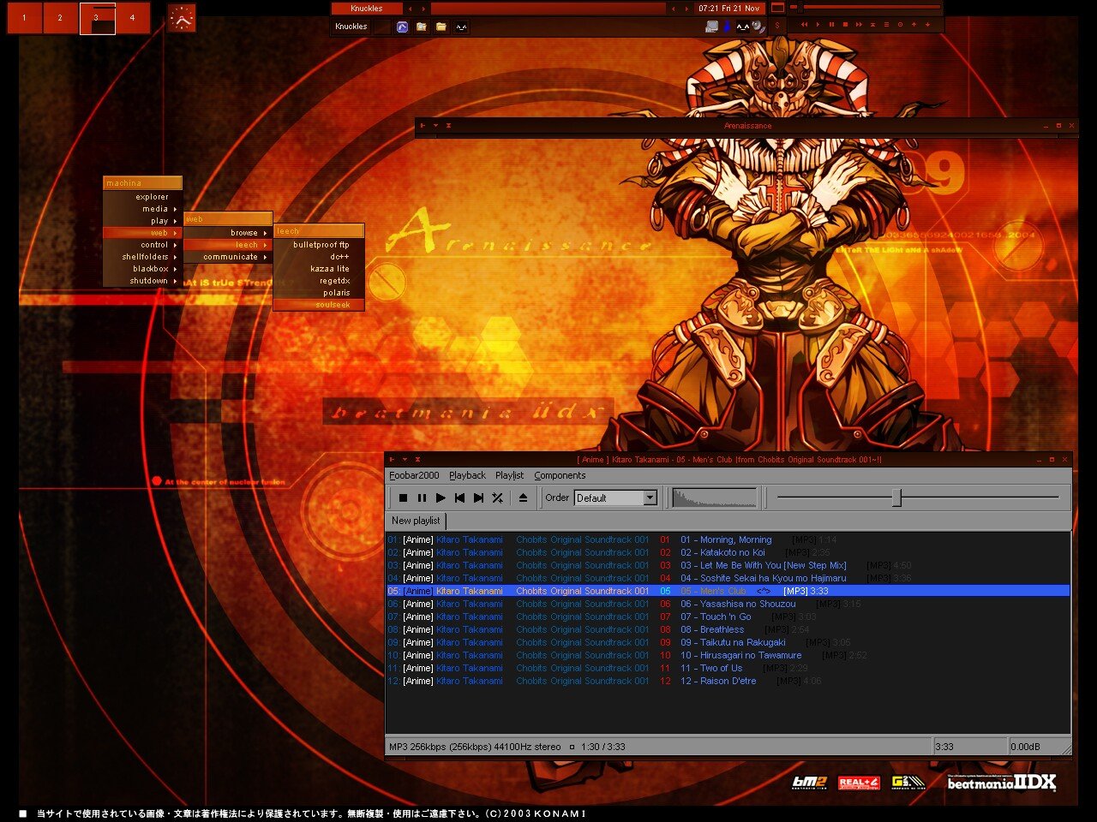Screen dimensions: 1097x822
Task: Expand the shutdown submenu
Action: (142, 281)
